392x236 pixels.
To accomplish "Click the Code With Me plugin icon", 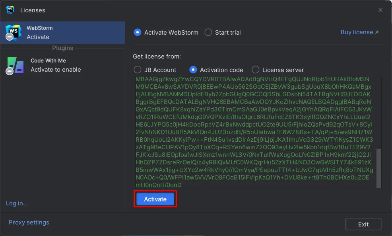I will (15, 66).
